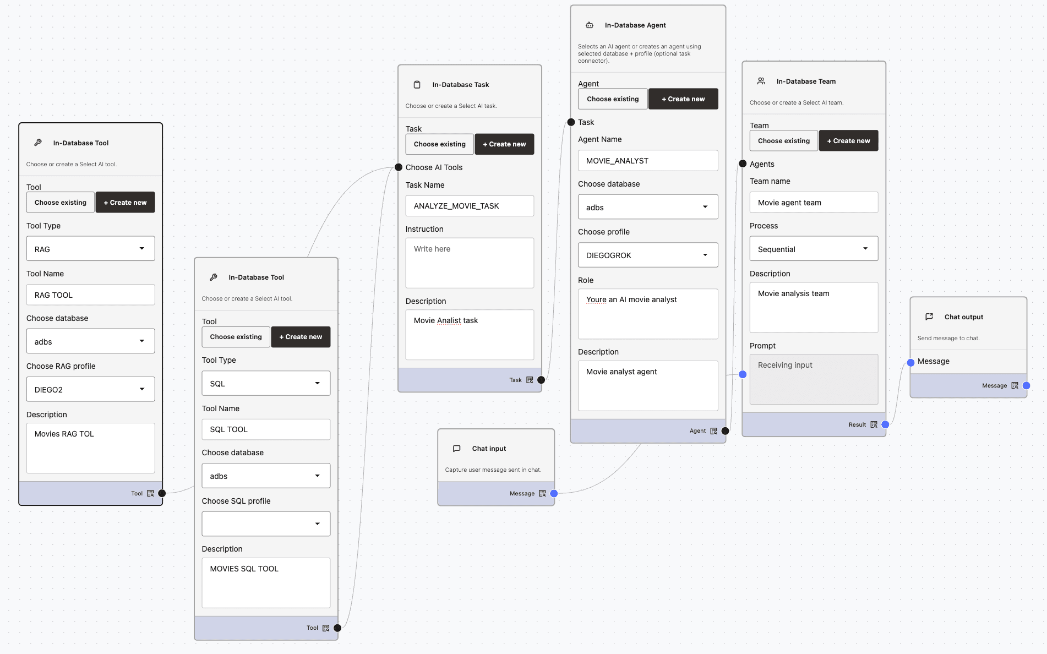Click the inspect icon next to Task output
The height and width of the screenshot is (654, 1047).
530,379
